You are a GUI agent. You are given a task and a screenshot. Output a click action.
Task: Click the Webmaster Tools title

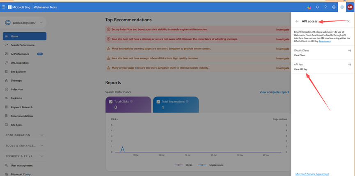pyautogui.click(x=45, y=7)
